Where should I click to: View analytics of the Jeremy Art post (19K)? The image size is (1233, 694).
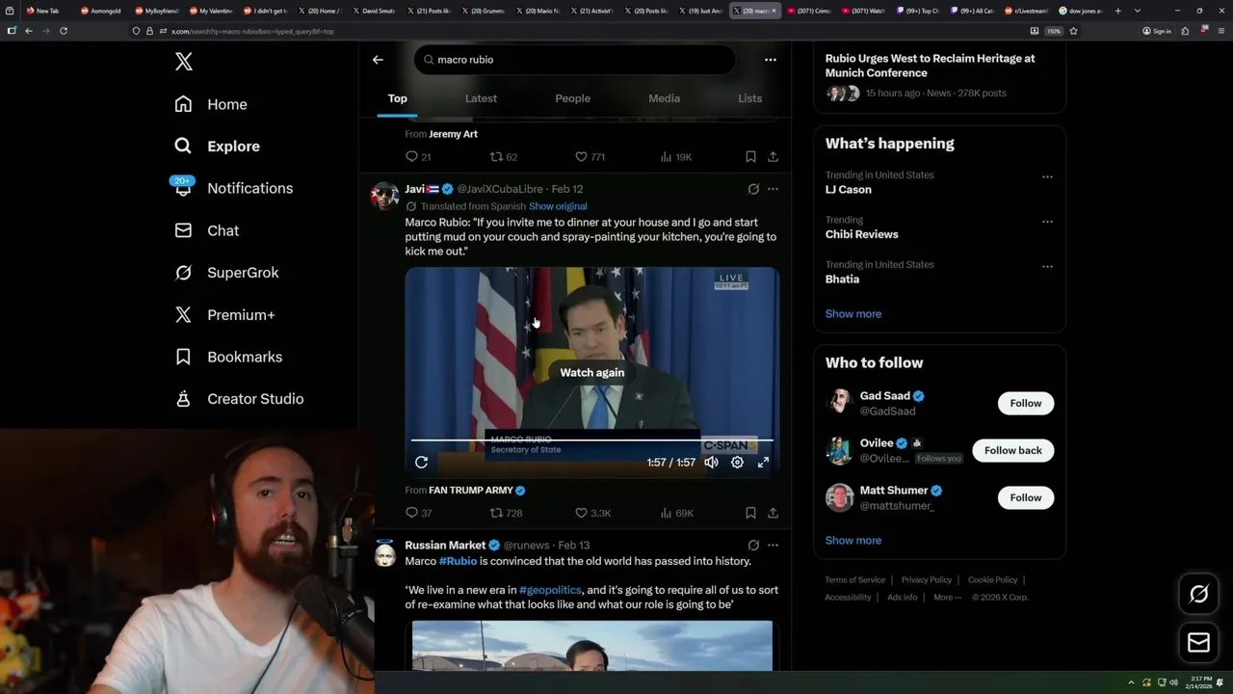[676, 156]
